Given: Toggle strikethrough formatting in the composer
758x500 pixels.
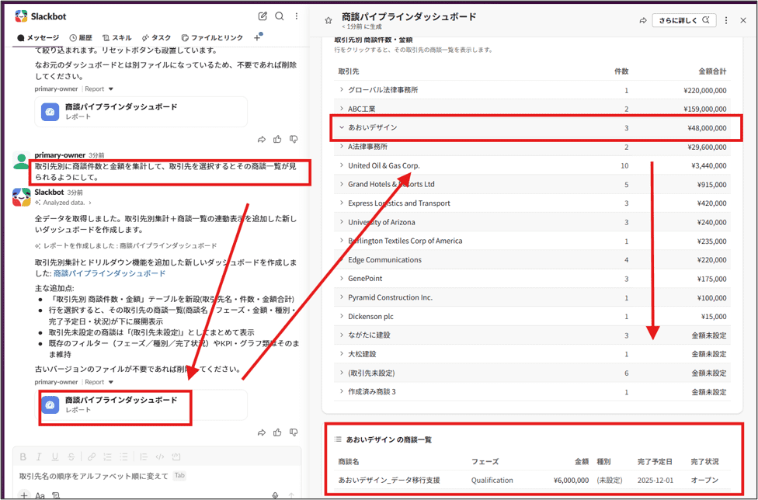Looking at the screenshot, I should click(71, 457).
